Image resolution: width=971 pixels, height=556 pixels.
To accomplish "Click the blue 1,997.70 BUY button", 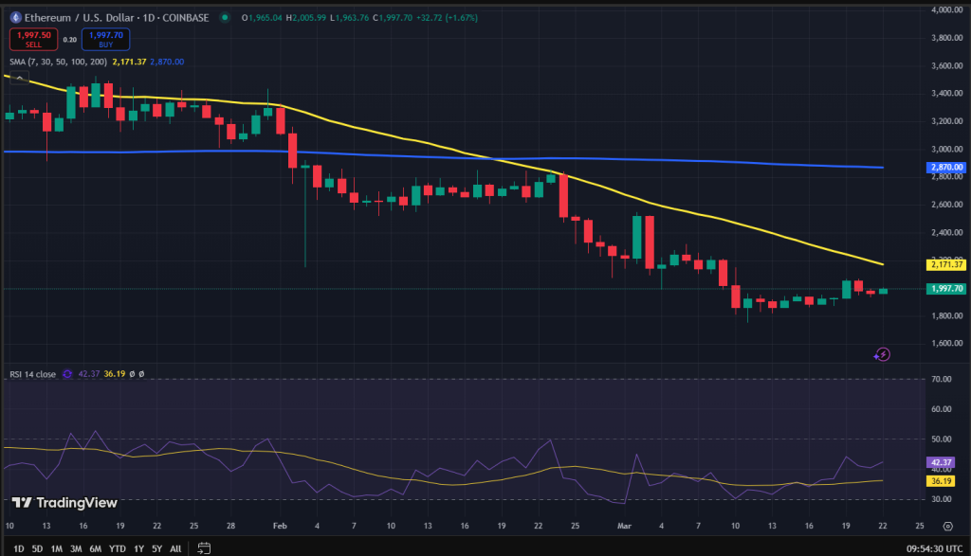I will point(106,39).
